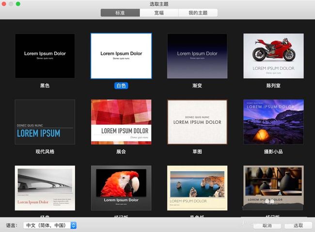315x232 pixels.
Task: Select the 白色 theme thumbnail
Action: click(121, 56)
